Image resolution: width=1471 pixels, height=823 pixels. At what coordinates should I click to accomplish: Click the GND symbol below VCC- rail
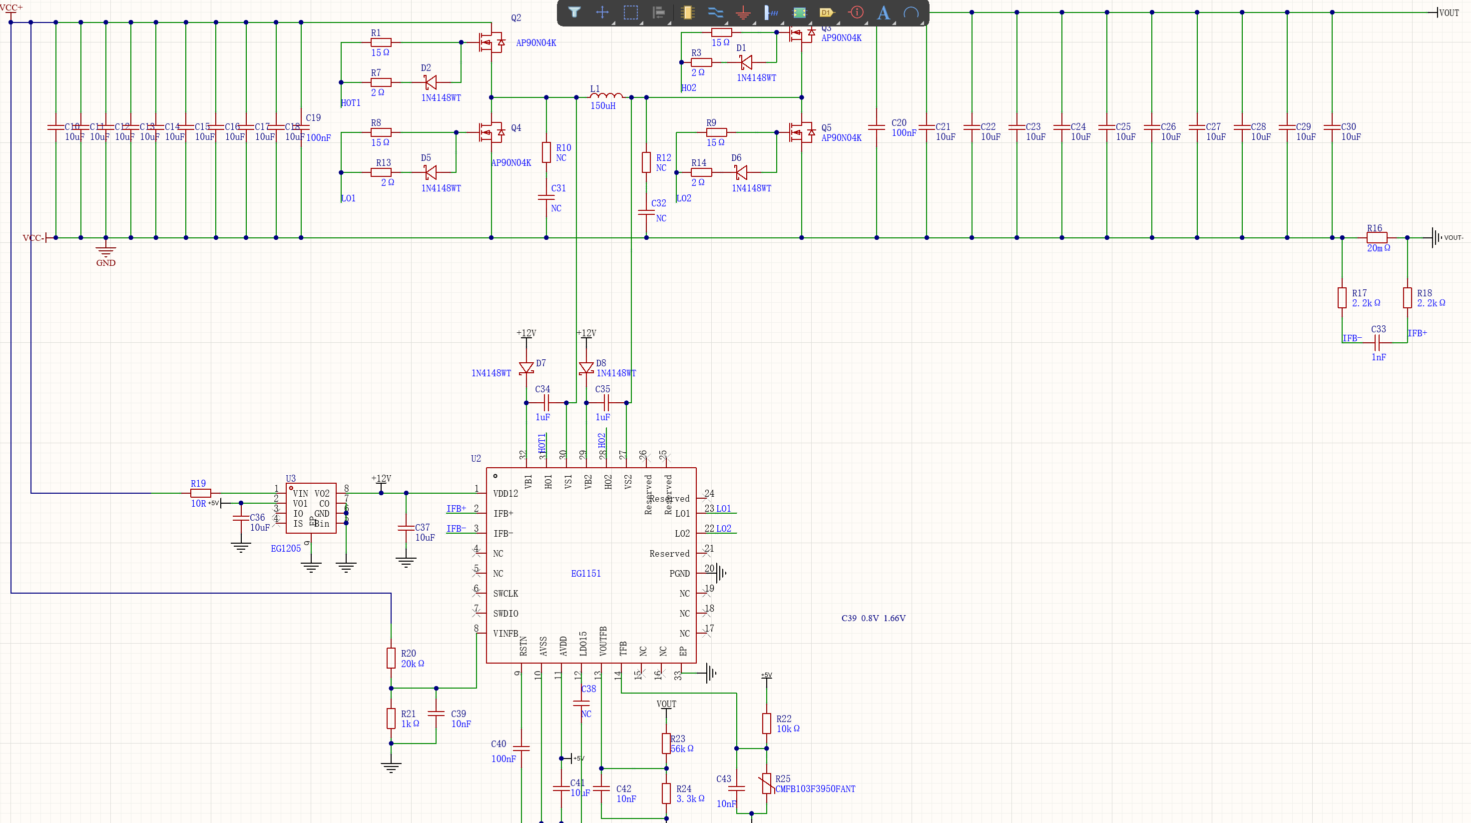click(x=106, y=251)
